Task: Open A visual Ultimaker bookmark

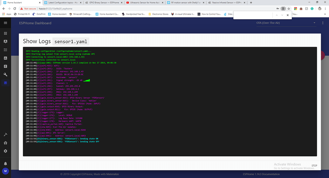Action: pyautogui.click(x=183, y=14)
